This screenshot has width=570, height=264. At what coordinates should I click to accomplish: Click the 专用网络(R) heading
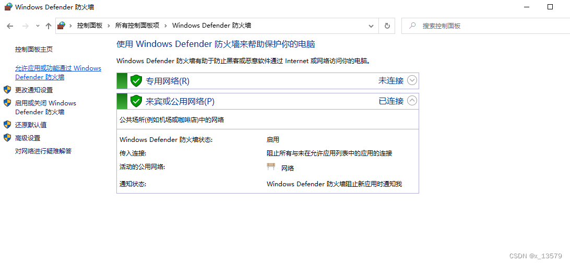point(168,81)
